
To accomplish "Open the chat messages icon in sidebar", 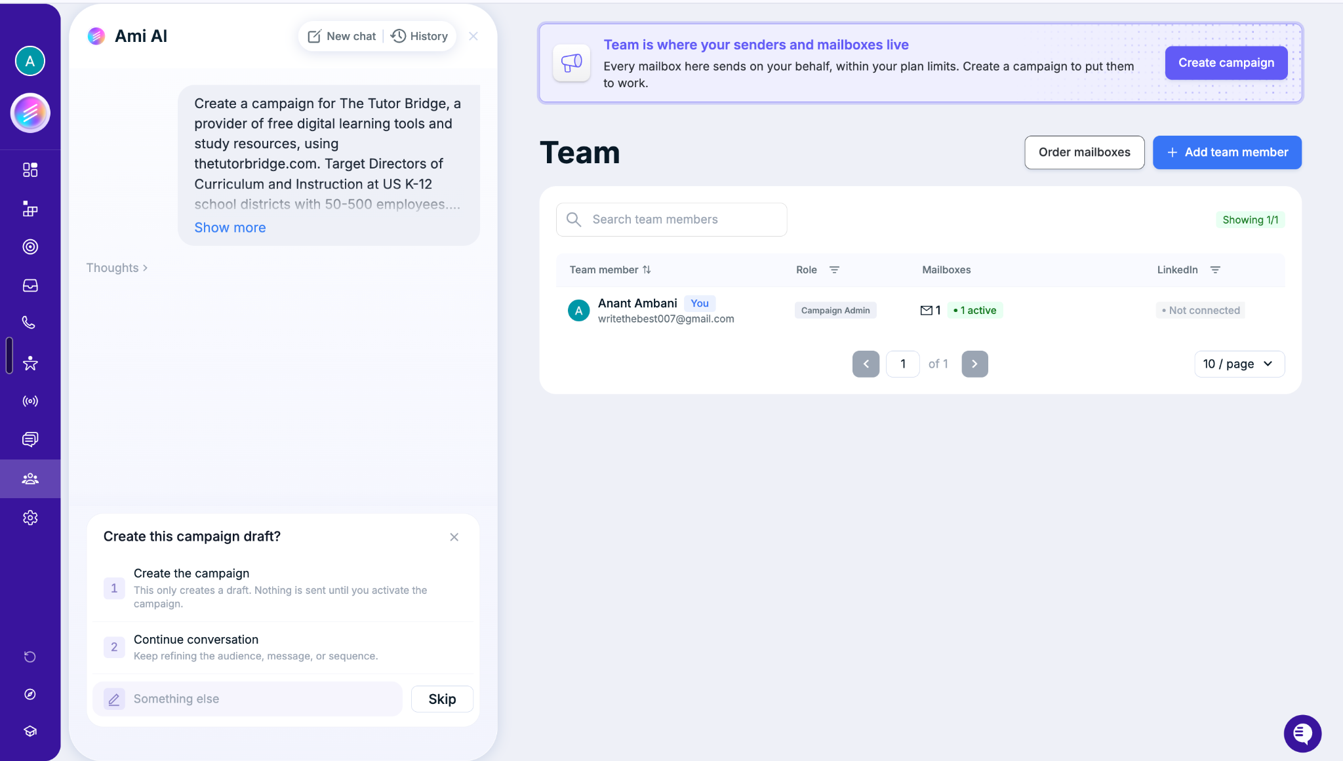I will tap(30, 439).
